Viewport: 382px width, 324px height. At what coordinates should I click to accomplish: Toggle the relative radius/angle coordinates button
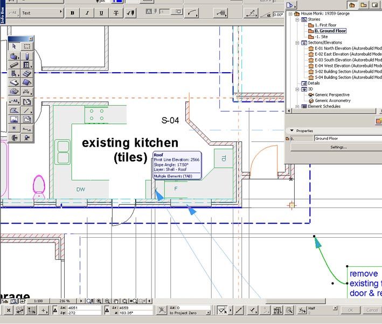click(107, 311)
